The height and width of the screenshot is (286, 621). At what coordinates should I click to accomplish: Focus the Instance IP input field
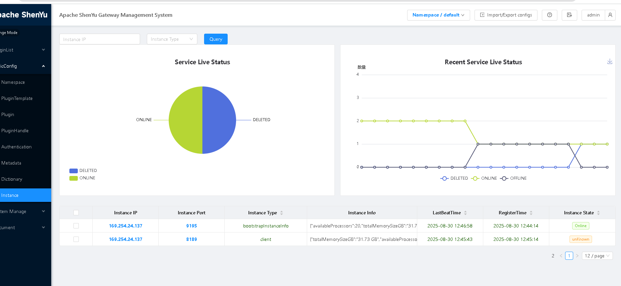[x=99, y=39]
